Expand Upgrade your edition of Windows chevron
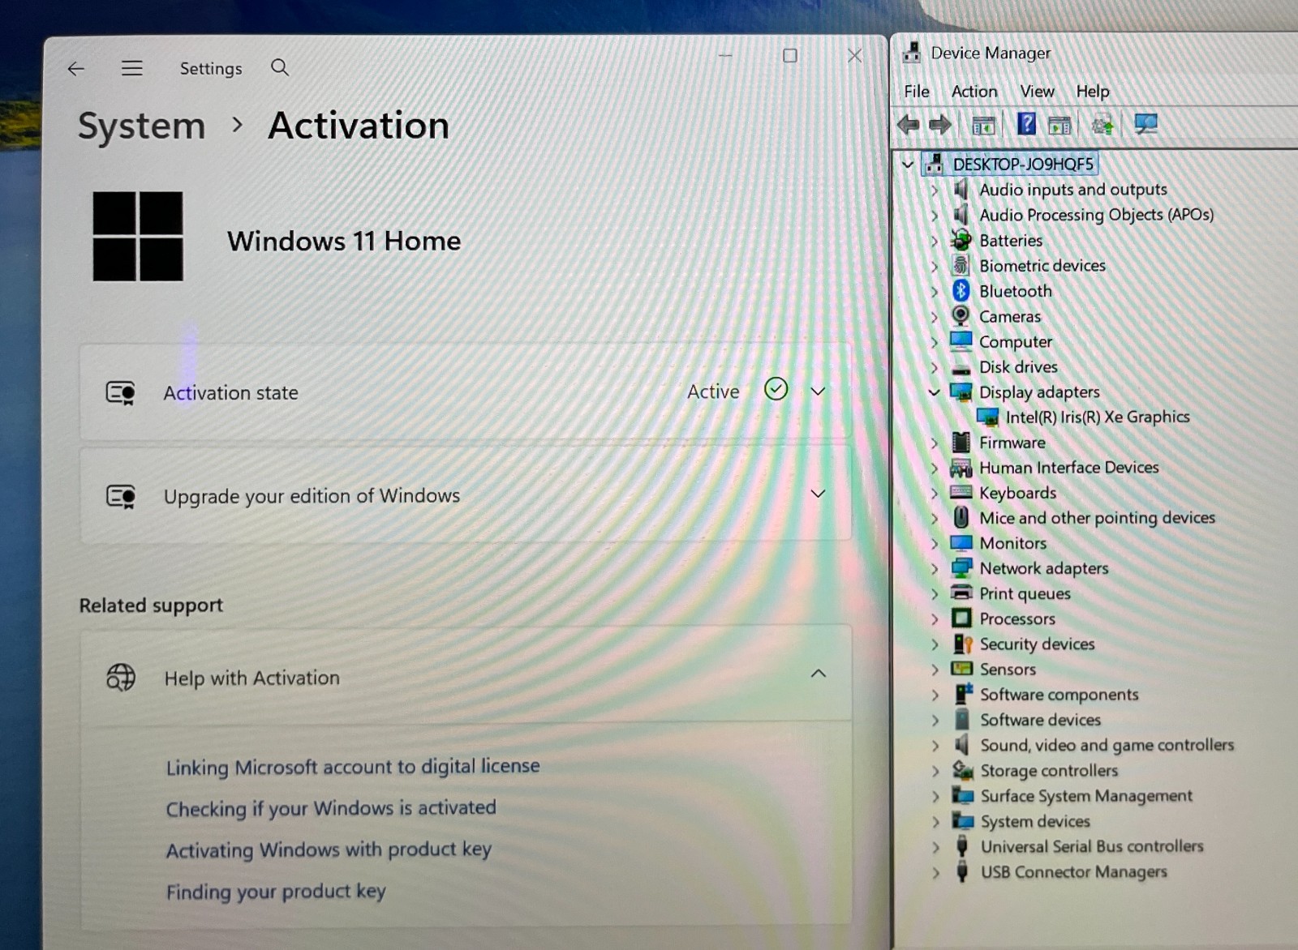This screenshot has height=950, width=1298. tap(818, 493)
